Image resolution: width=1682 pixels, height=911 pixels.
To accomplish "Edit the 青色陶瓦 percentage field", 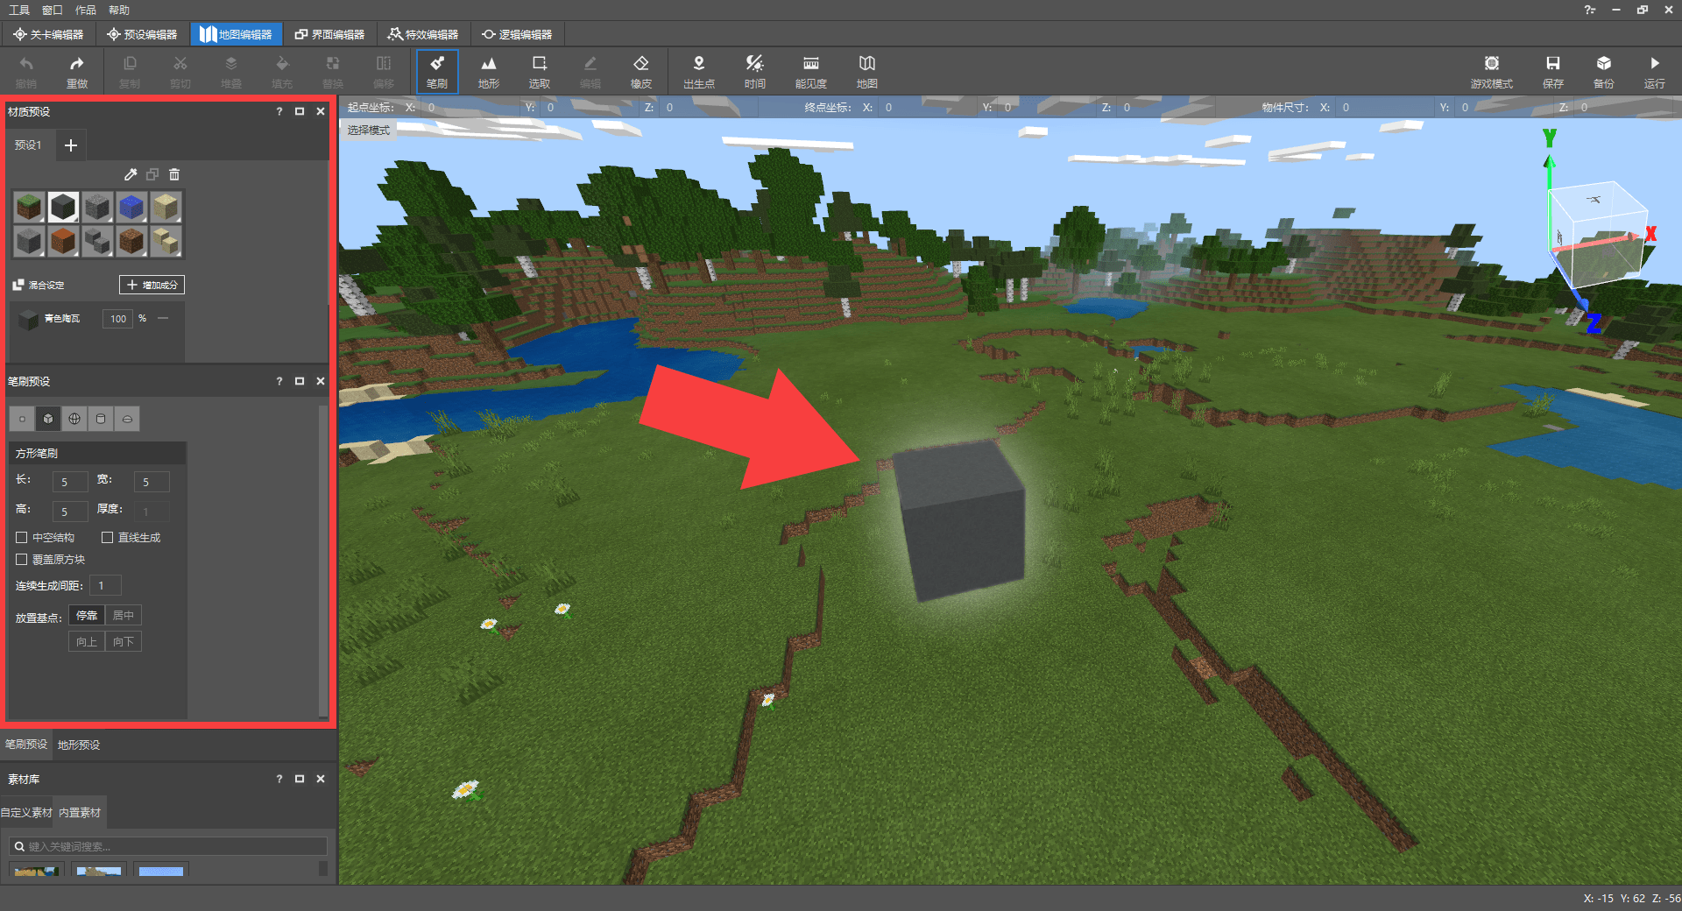I will tap(117, 319).
